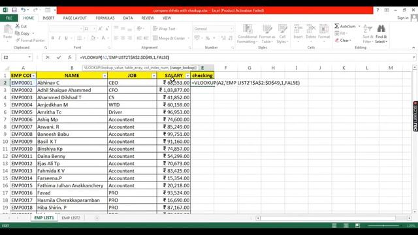Click Cancel X in formula bar
Viewport: 418px width, 235px height.
[48, 57]
